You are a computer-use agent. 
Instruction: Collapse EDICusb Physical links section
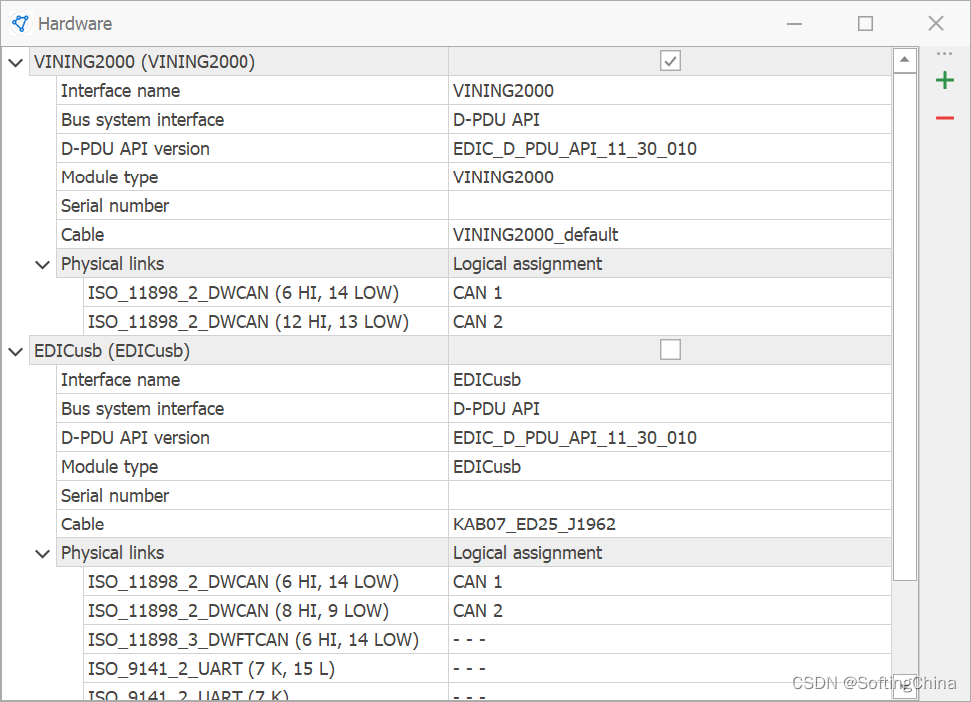click(x=42, y=553)
